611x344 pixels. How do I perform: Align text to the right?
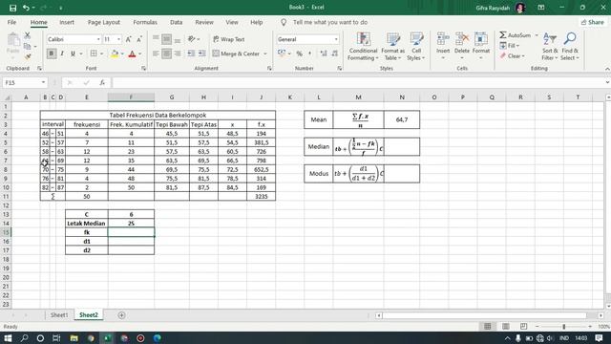tap(178, 54)
